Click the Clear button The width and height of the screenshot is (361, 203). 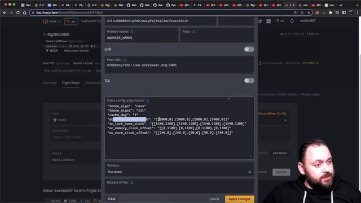(x=112, y=199)
